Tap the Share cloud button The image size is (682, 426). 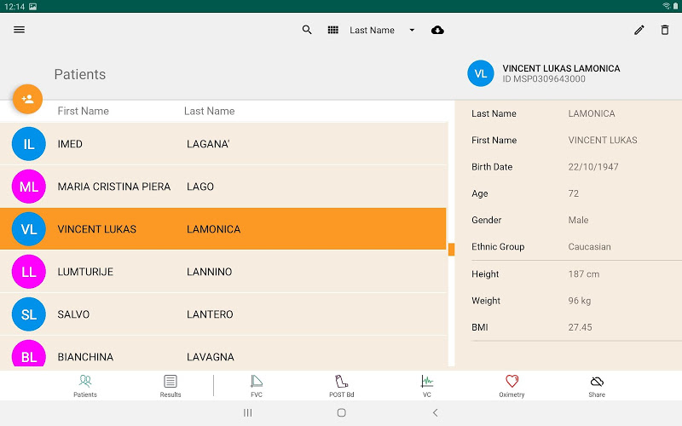click(597, 386)
